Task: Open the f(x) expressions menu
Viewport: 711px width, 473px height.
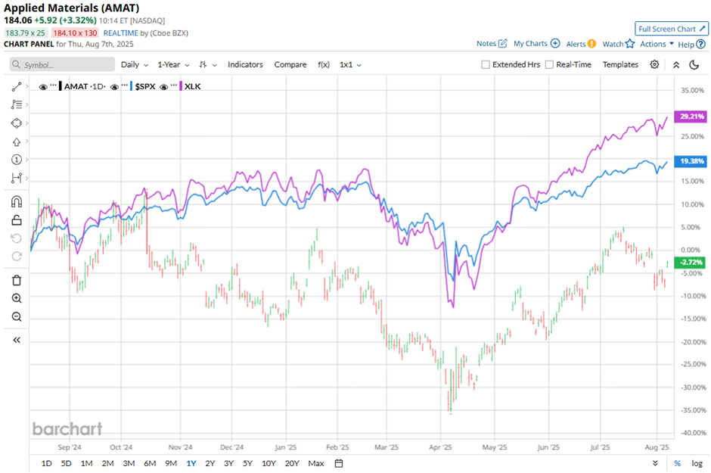Action: (x=323, y=65)
